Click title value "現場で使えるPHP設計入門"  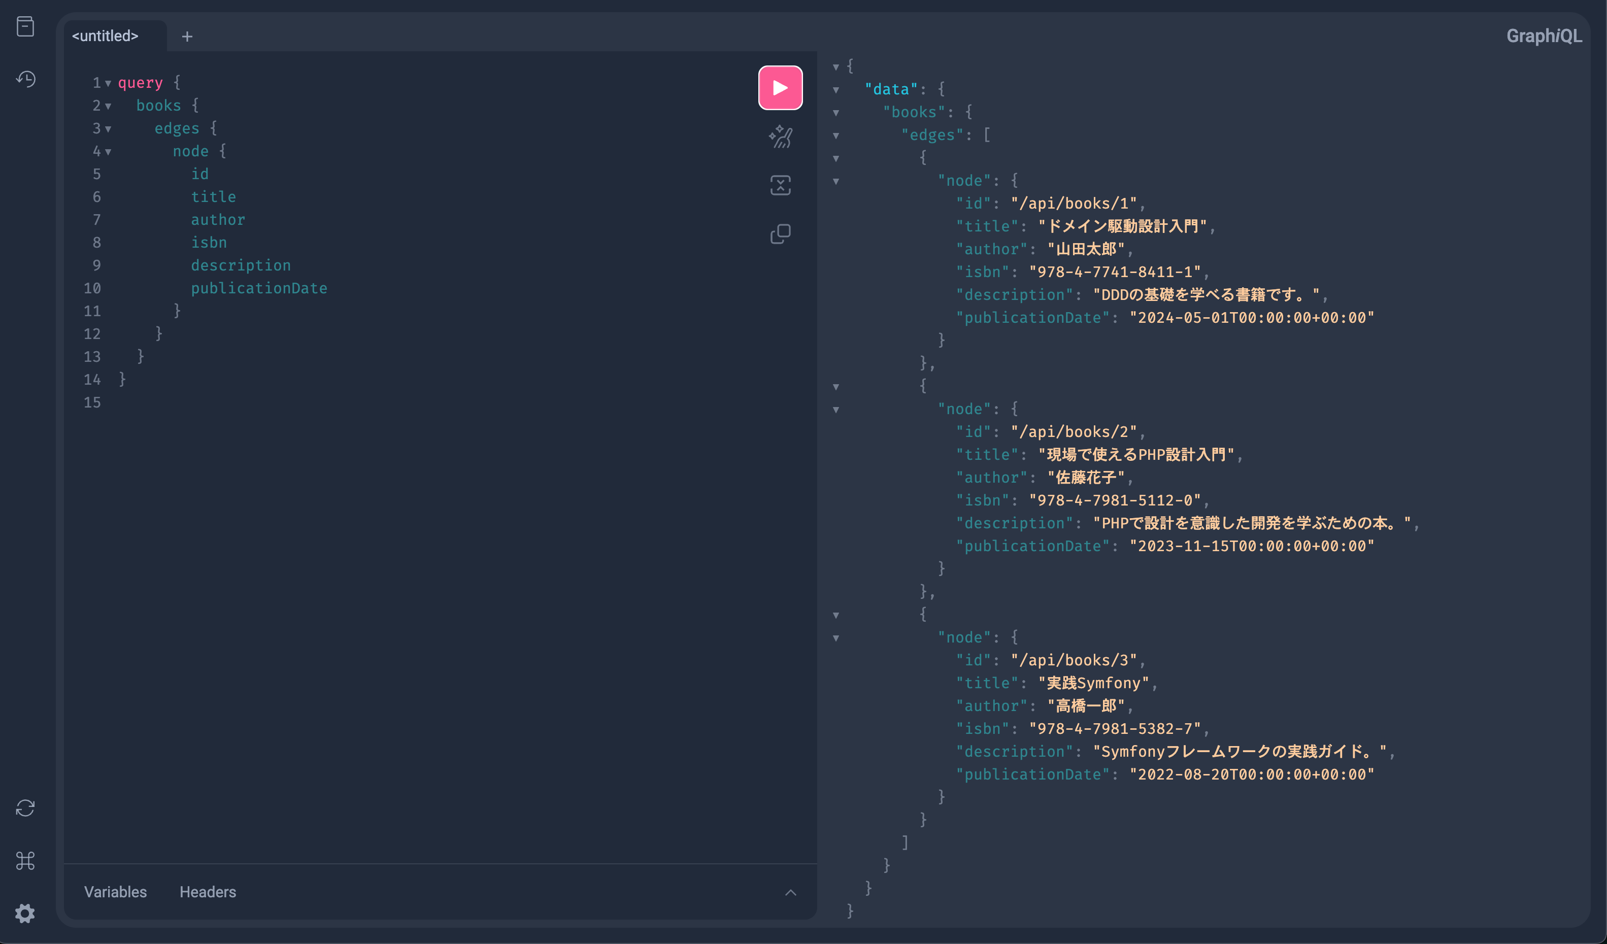[1136, 455]
